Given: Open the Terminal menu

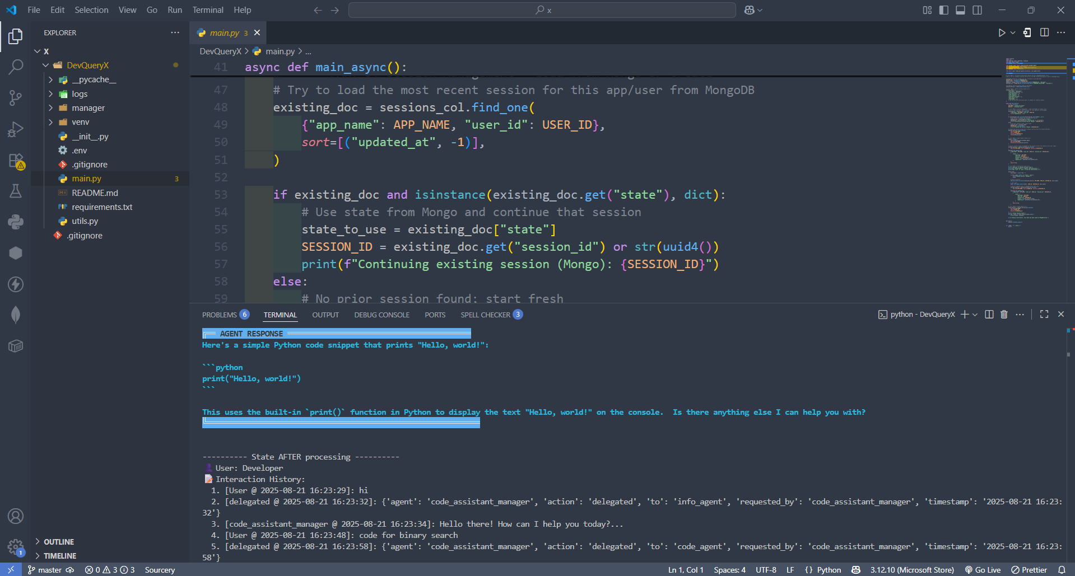Looking at the screenshot, I should click(x=207, y=10).
